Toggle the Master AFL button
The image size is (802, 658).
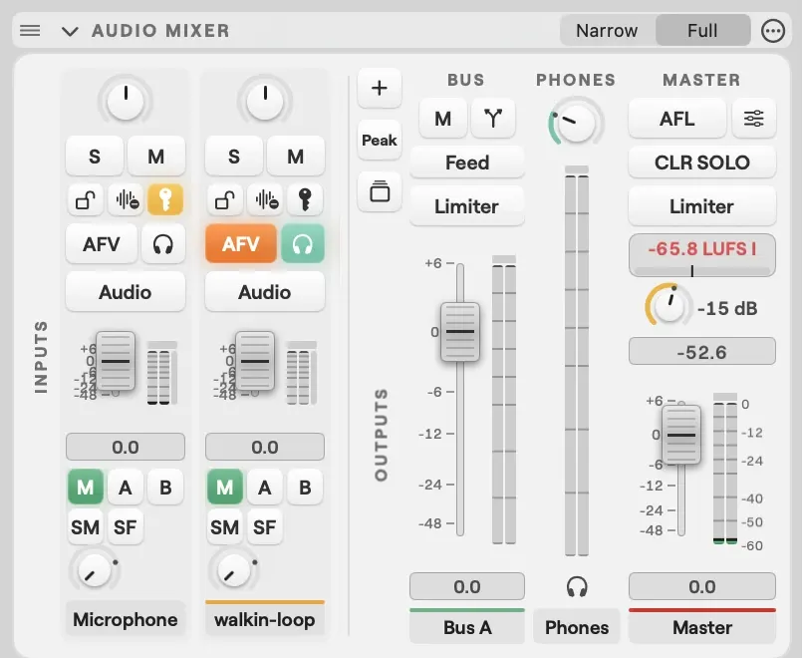[x=677, y=119]
